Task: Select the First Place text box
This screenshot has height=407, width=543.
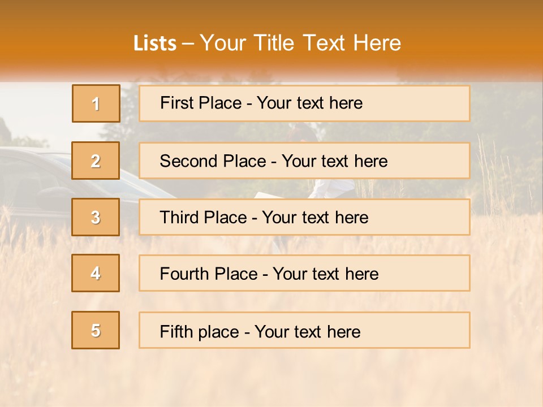Action: [x=304, y=103]
